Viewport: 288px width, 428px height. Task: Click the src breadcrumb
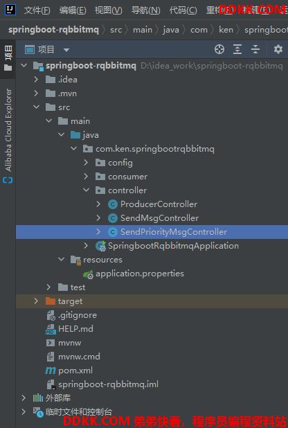[116, 30]
